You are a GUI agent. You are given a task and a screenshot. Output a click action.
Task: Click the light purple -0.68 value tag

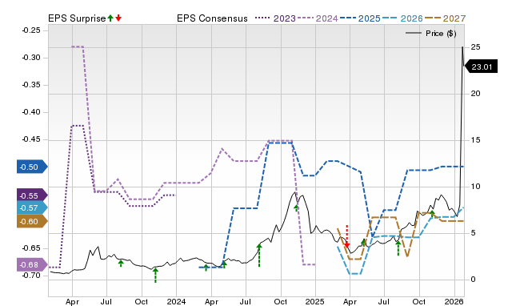(x=32, y=264)
